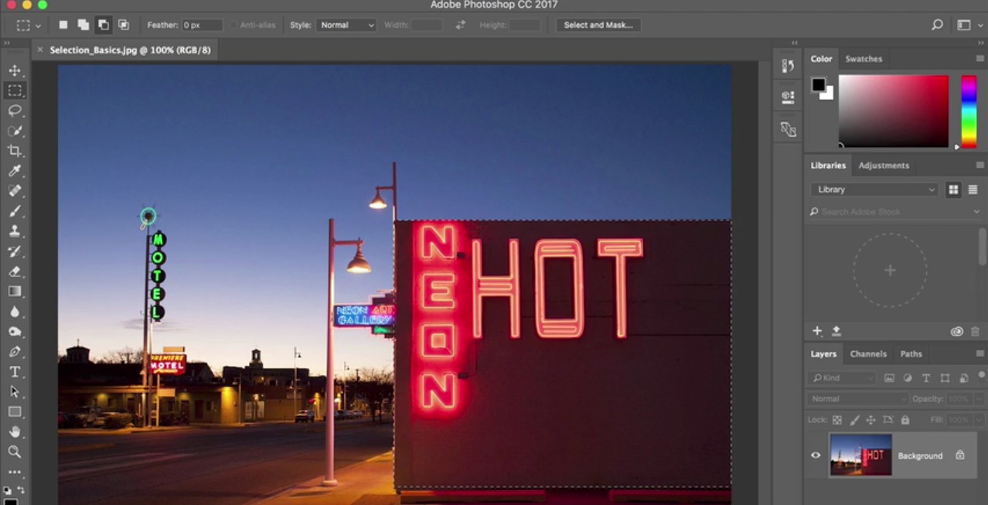Image resolution: width=988 pixels, height=505 pixels.
Task: Choose the Clone Stamp tool
Action: (x=15, y=230)
